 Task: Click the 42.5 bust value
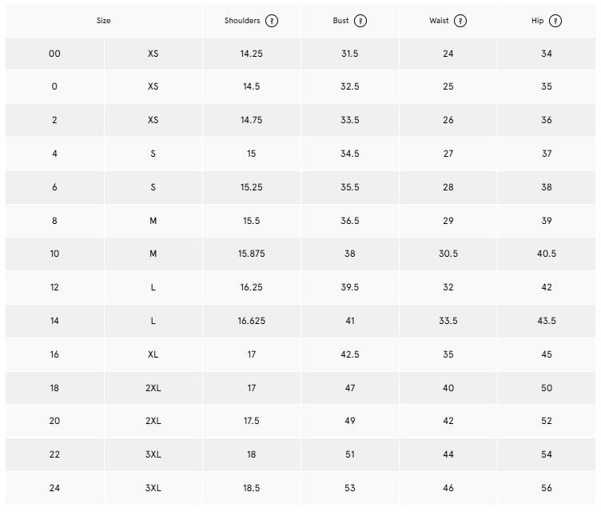click(x=350, y=354)
